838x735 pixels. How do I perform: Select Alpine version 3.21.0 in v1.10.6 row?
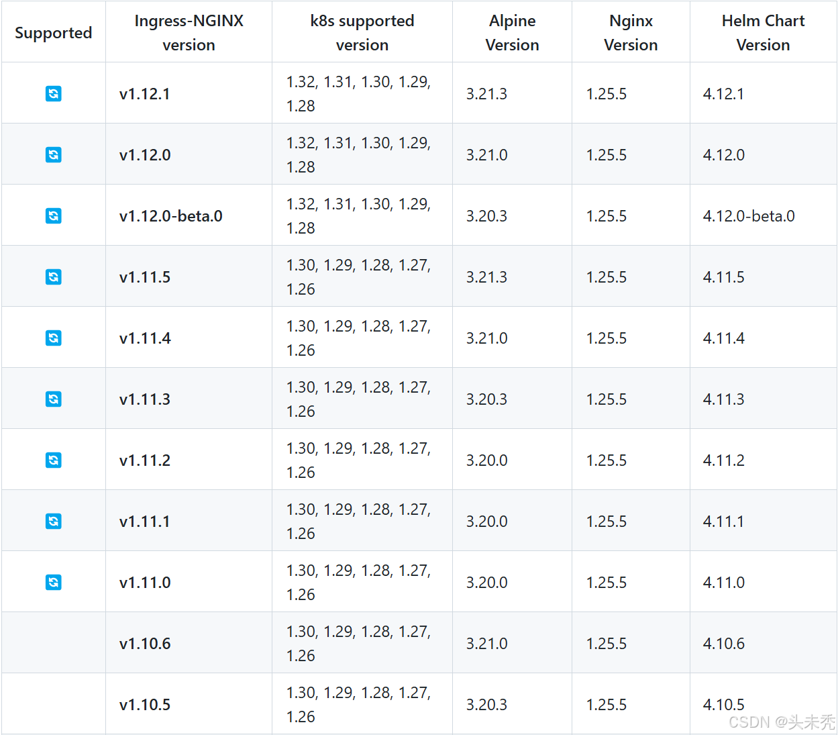[487, 644]
